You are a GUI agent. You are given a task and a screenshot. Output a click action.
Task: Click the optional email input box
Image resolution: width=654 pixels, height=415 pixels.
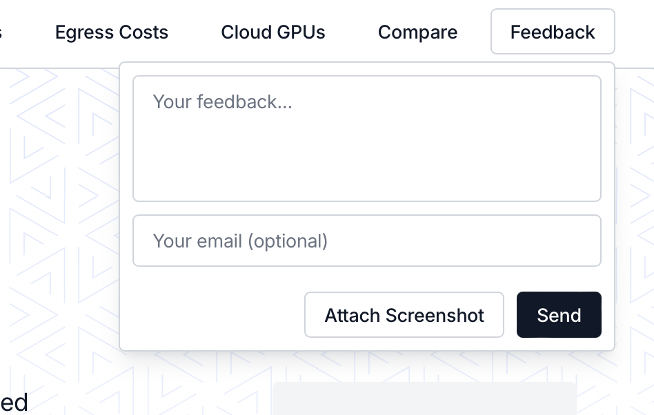tap(366, 241)
